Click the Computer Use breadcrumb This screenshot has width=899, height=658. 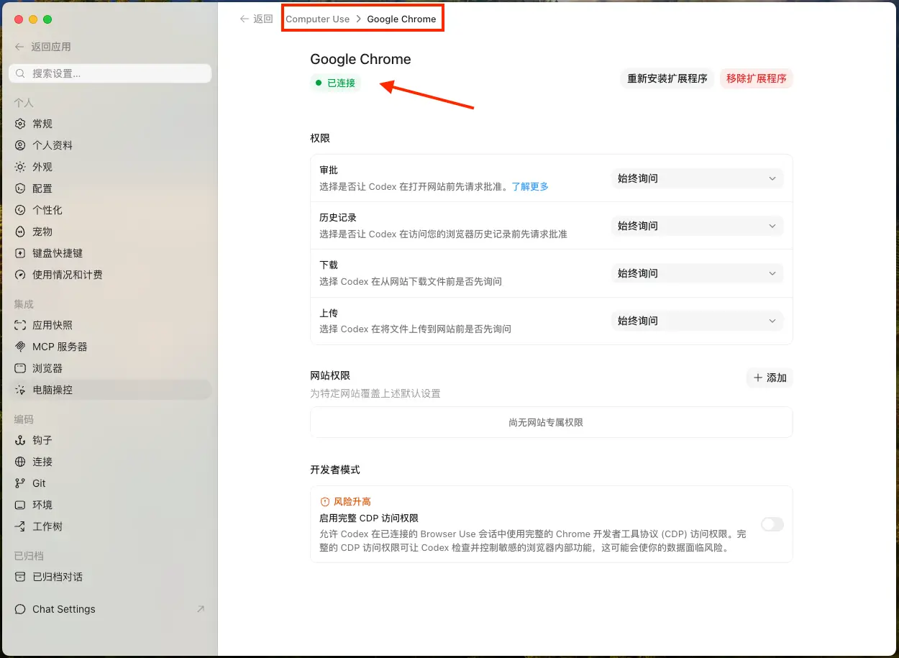click(x=317, y=19)
